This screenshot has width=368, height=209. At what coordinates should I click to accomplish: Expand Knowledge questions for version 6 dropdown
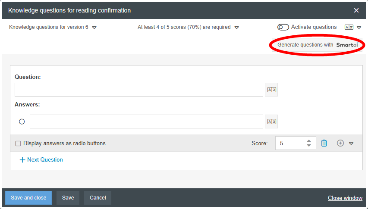point(94,28)
